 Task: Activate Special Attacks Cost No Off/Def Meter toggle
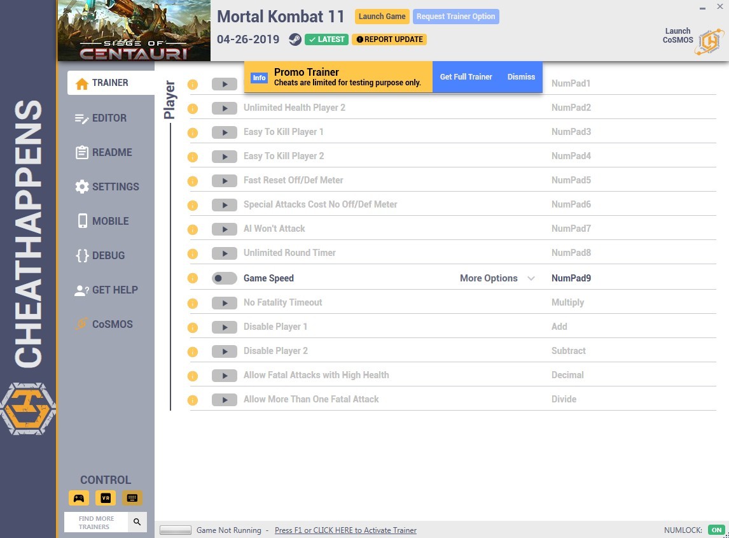click(224, 205)
